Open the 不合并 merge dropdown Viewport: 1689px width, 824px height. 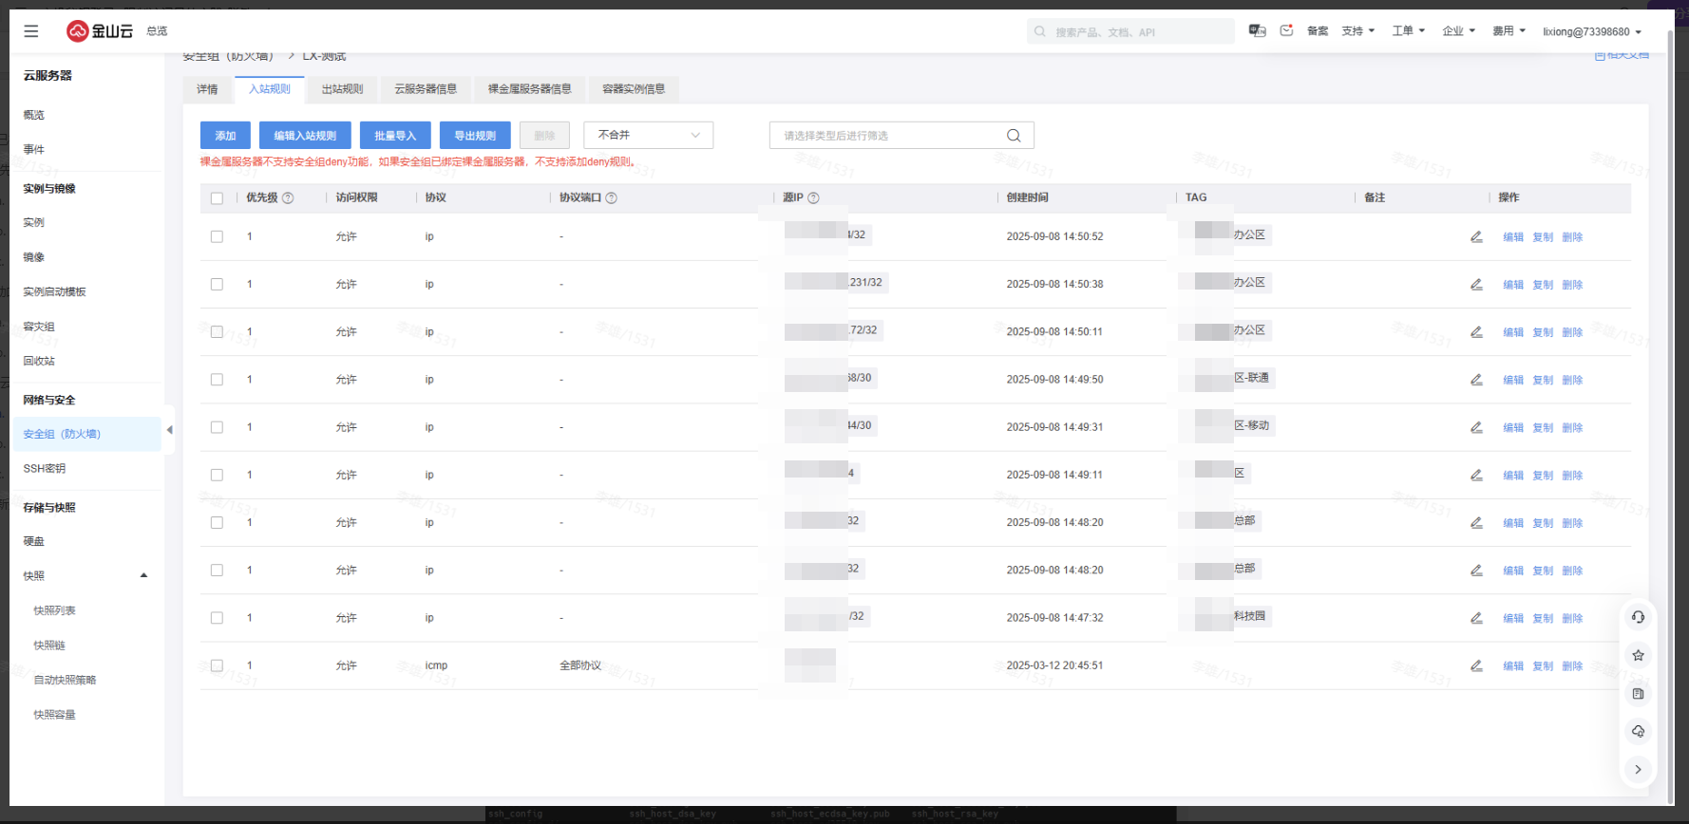pos(648,136)
